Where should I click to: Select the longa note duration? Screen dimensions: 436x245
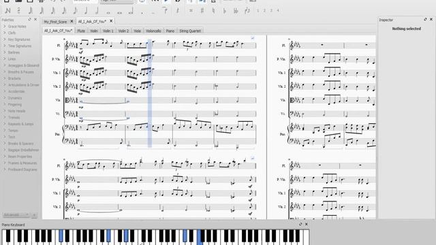pos(130,11)
